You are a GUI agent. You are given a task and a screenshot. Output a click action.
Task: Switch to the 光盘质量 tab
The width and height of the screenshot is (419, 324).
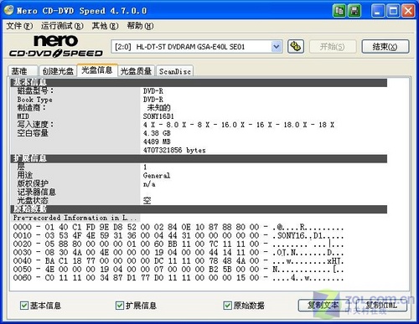click(136, 71)
